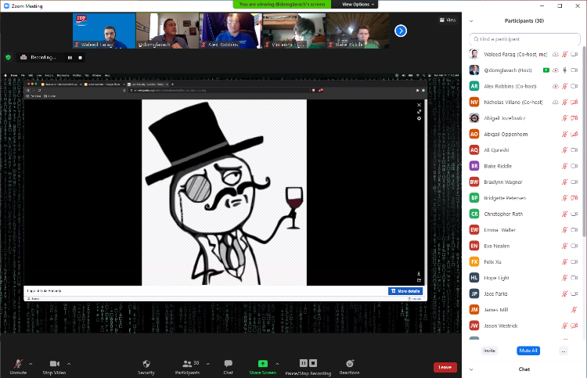Show next page of video thumbnails
The image size is (587, 378).
[401, 31]
